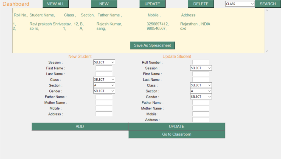The image size is (281, 159).
Task: Open the CLASS filter dropdown next to SEARCH
Action: 239,4
